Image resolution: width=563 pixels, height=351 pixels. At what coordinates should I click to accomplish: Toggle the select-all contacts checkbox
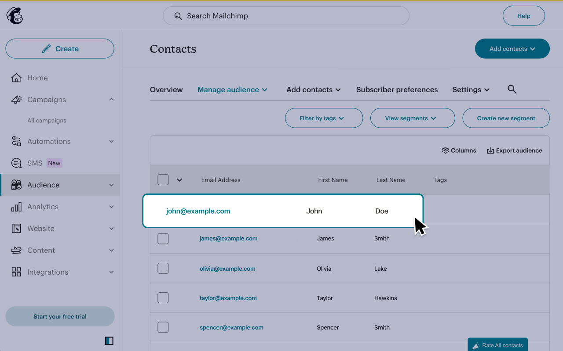click(163, 180)
